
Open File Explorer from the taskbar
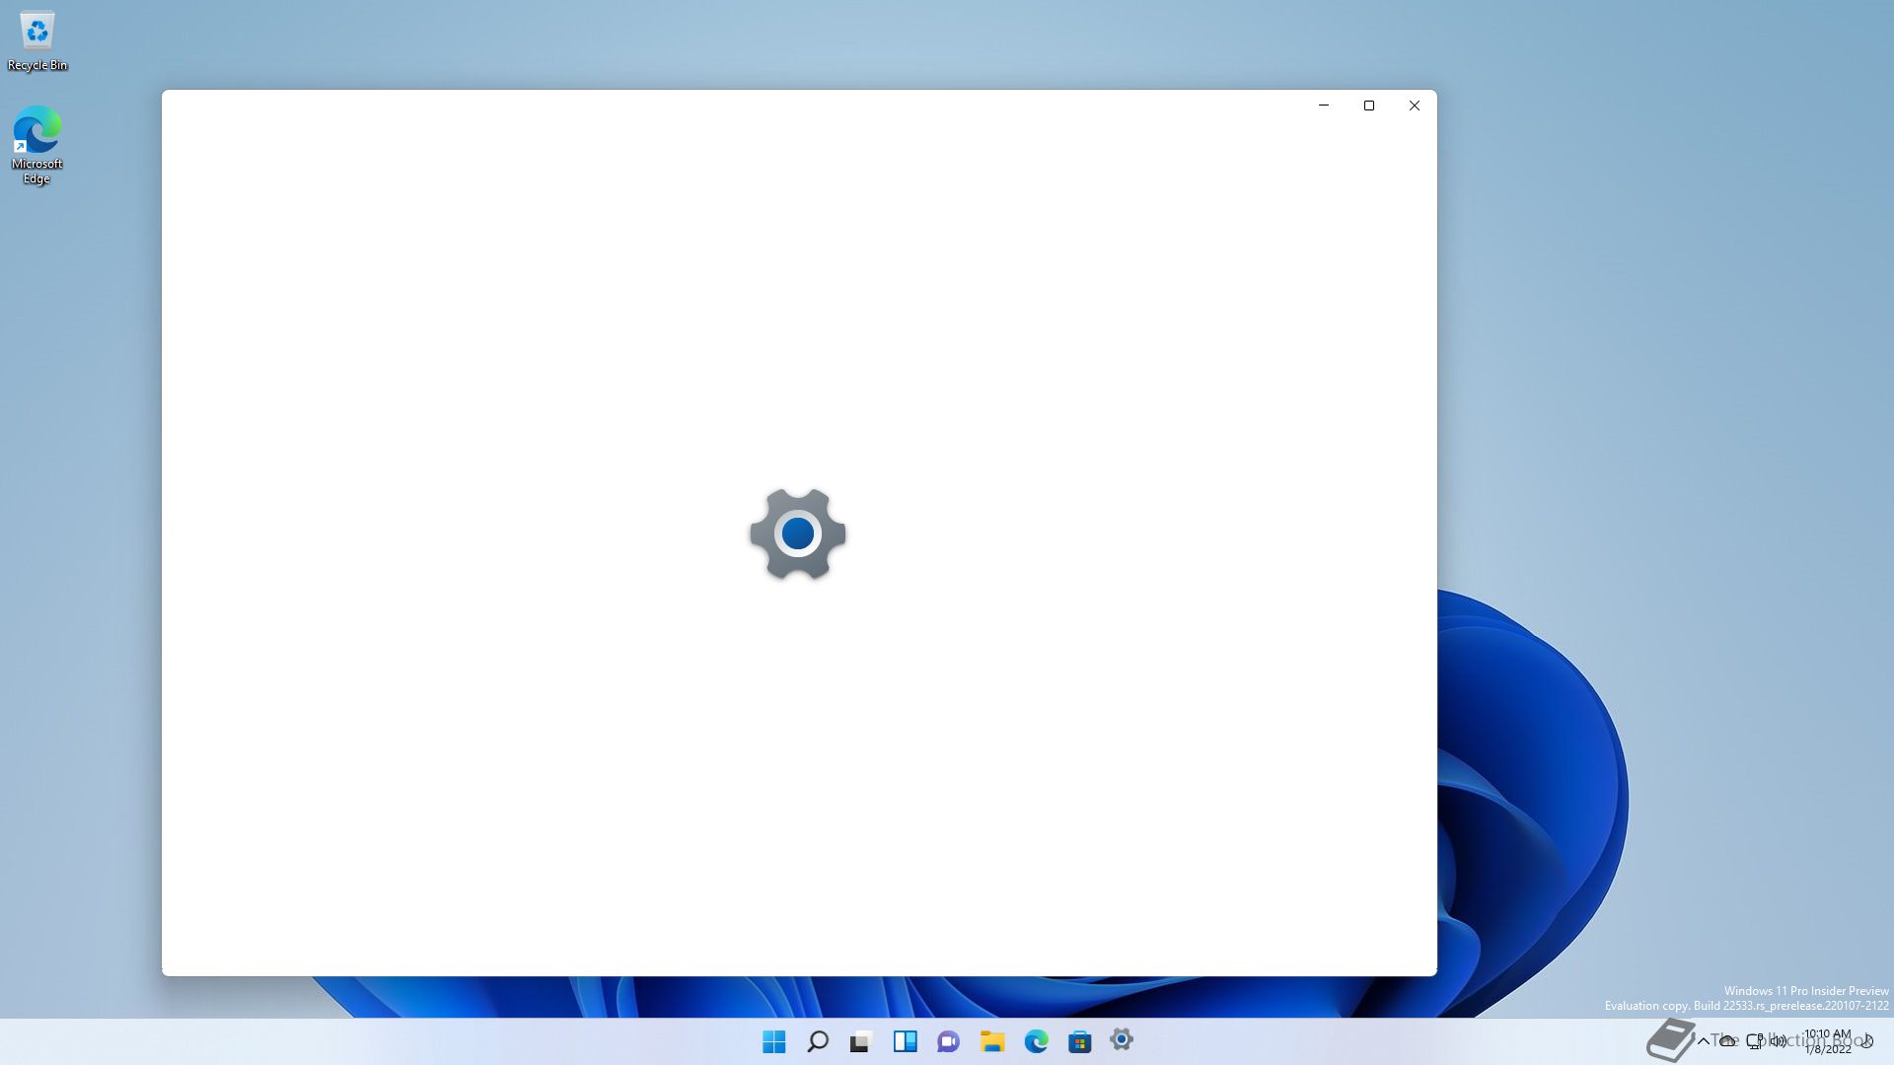(x=992, y=1041)
